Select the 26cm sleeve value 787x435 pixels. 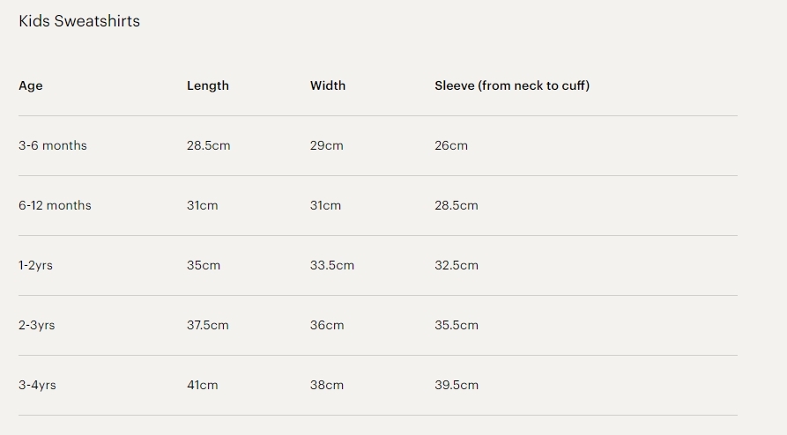click(x=451, y=145)
